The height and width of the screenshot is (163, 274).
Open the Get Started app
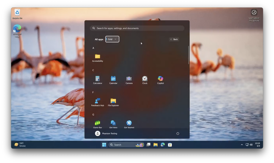[x=129, y=124]
